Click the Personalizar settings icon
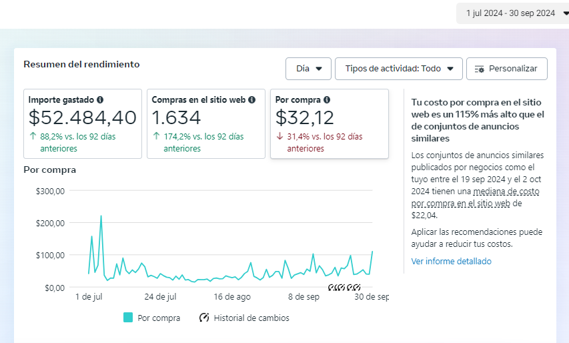This screenshot has height=343, width=569. (x=479, y=69)
